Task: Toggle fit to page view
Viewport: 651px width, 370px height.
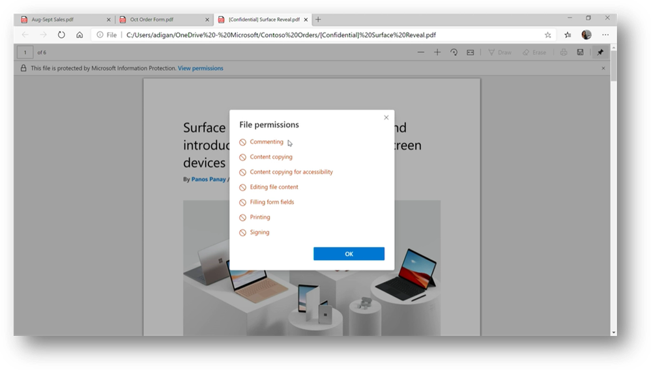Action: pyautogui.click(x=470, y=52)
